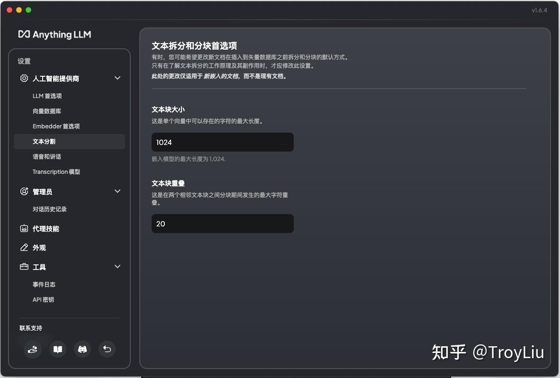Open 事件日志 page
Screen dimensions: 560x378
44,285
